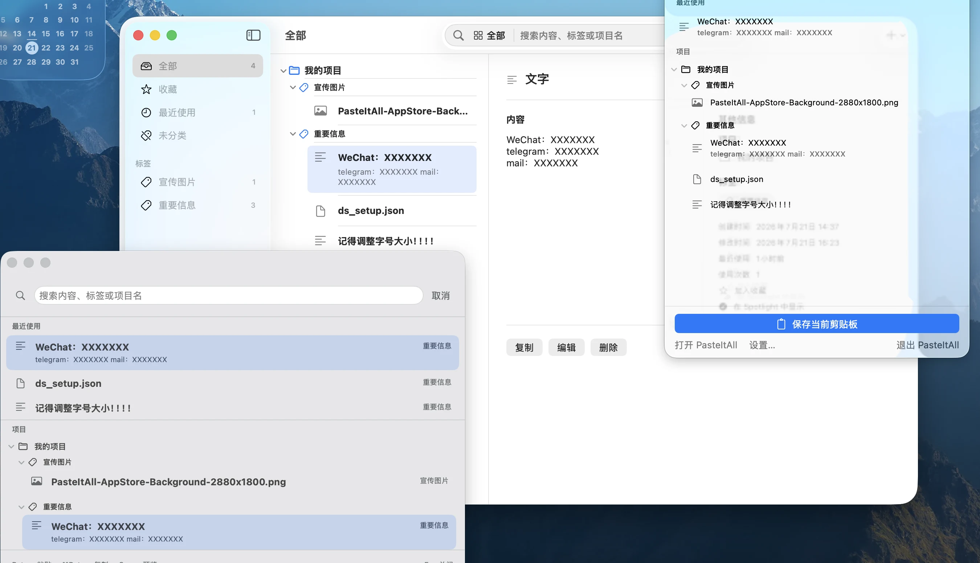The image size is (980, 563).
Task: Click date 22 in the calendar widget
Action: (x=46, y=48)
